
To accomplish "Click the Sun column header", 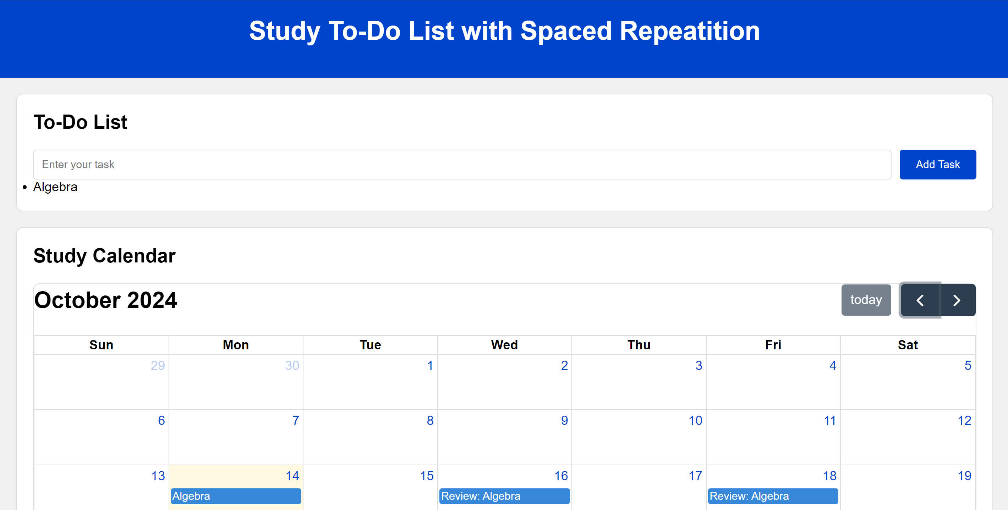I will click(x=101, y=345).
